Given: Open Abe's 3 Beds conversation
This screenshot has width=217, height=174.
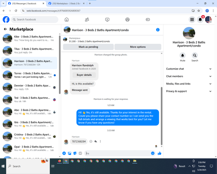Looking at the screenshot, I should click(x=30, y=112).
